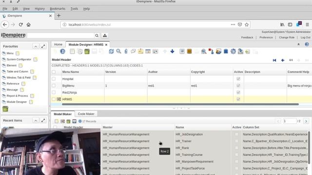Go to next page of Model Maker records

306,121
